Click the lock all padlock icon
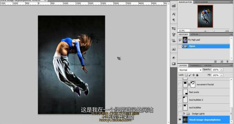The width and height of the screenshot is (234, 124). coord(197,75)
